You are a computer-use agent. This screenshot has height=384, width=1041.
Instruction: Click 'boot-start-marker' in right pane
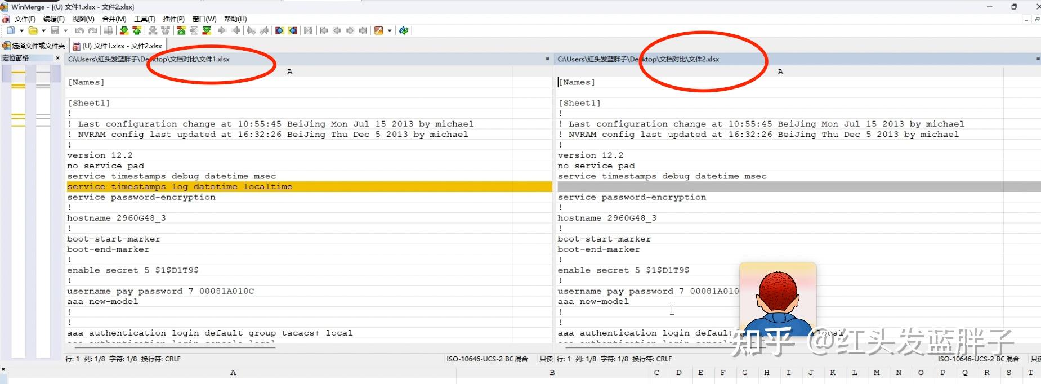604,239
